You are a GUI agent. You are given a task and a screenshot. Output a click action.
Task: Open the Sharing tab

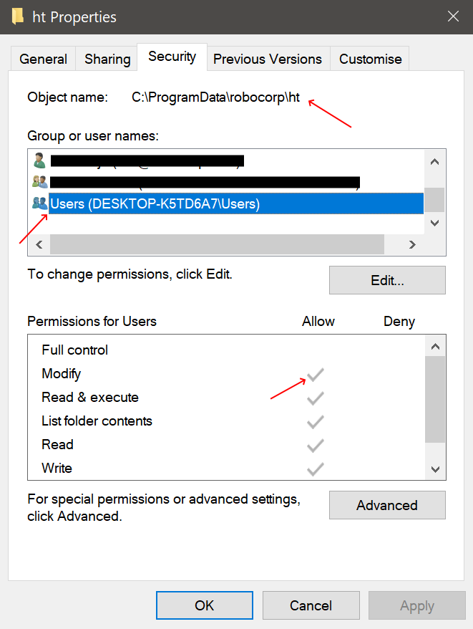107,59
